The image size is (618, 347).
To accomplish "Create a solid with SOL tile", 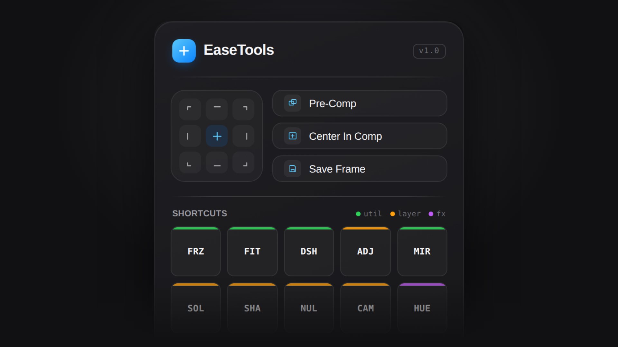I will pyautogui.click(x=196, y=308).
